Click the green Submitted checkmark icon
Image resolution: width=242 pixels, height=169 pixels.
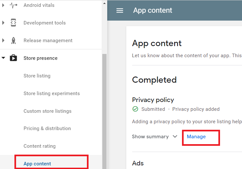[135, 109]
